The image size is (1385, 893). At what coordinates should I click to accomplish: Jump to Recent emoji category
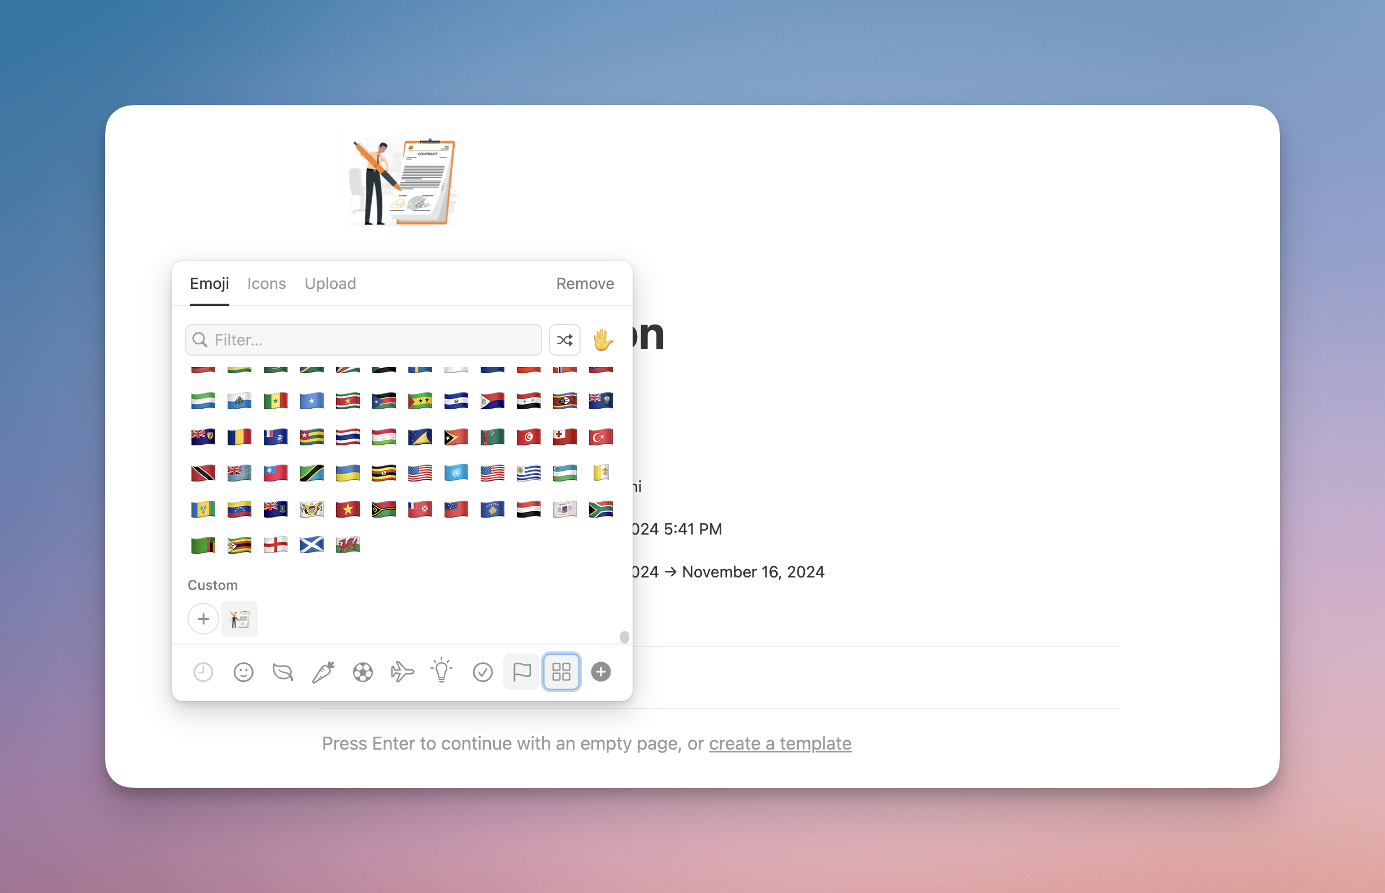(x=203, y=672)
